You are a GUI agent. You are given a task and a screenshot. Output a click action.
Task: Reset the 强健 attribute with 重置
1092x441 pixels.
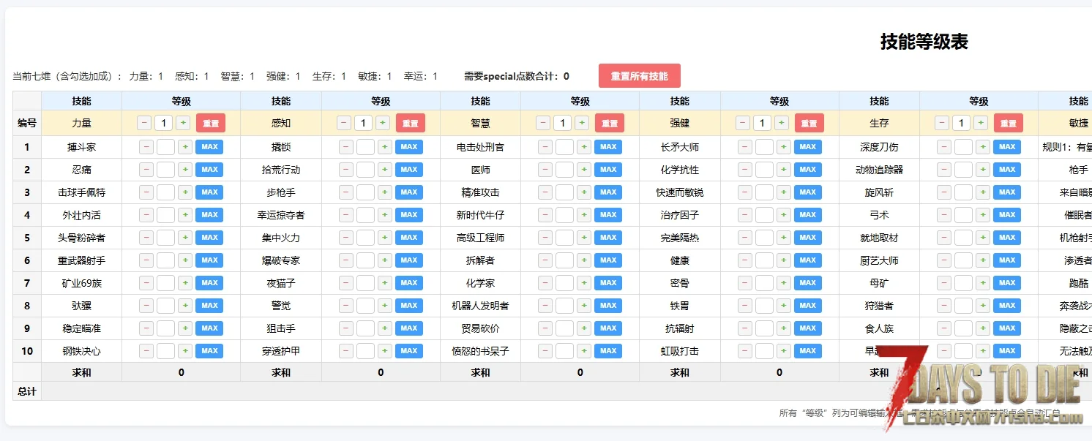(x=809, y=123)
